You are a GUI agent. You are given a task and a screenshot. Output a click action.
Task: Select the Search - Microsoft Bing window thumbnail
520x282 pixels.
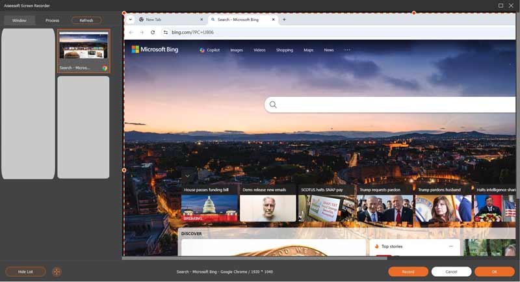pos(83,50)
